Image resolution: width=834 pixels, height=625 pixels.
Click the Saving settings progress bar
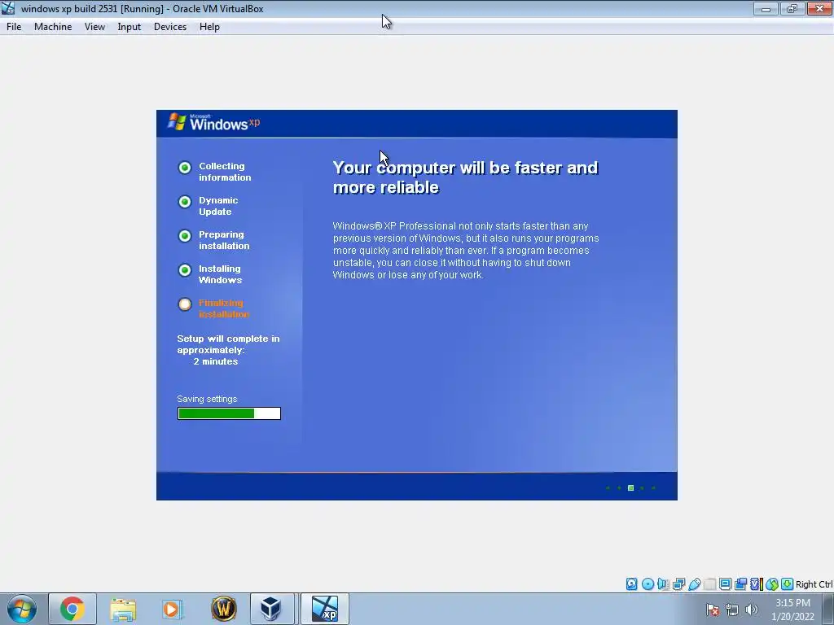(229, 413)
